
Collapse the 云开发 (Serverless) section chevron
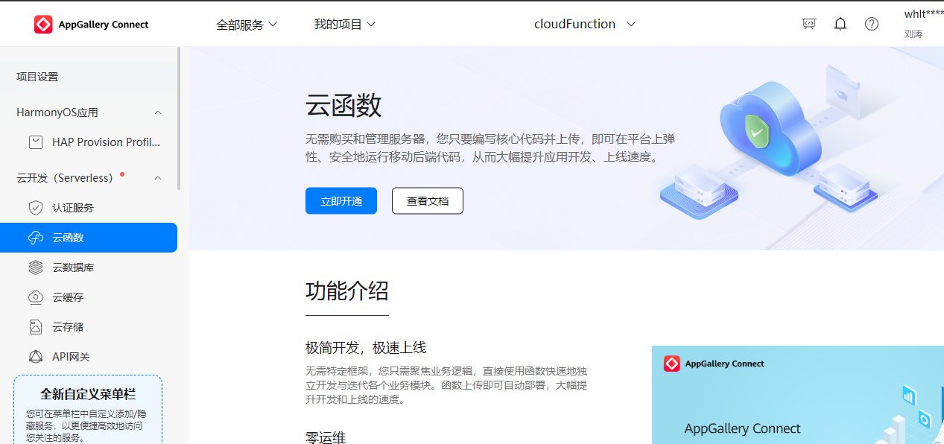point(158,178)
